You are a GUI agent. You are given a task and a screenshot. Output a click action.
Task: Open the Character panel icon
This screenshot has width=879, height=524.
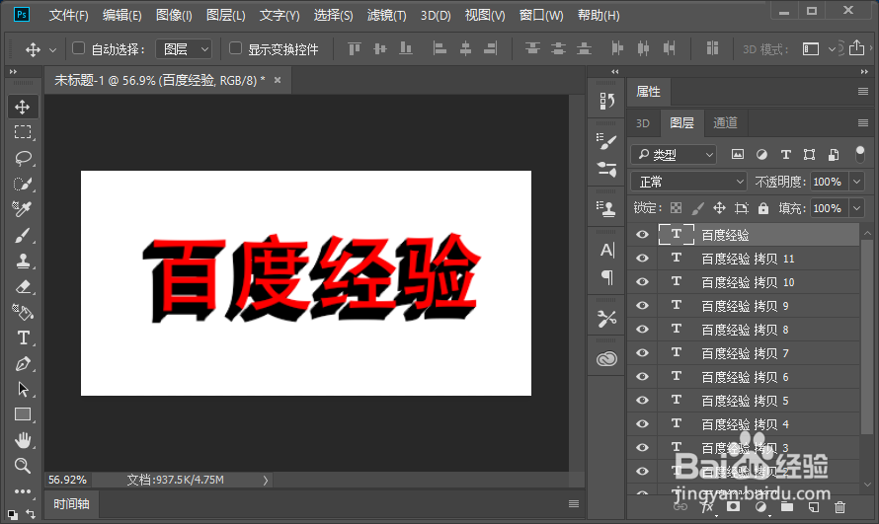pyautogui.click(x=606, y=250)
